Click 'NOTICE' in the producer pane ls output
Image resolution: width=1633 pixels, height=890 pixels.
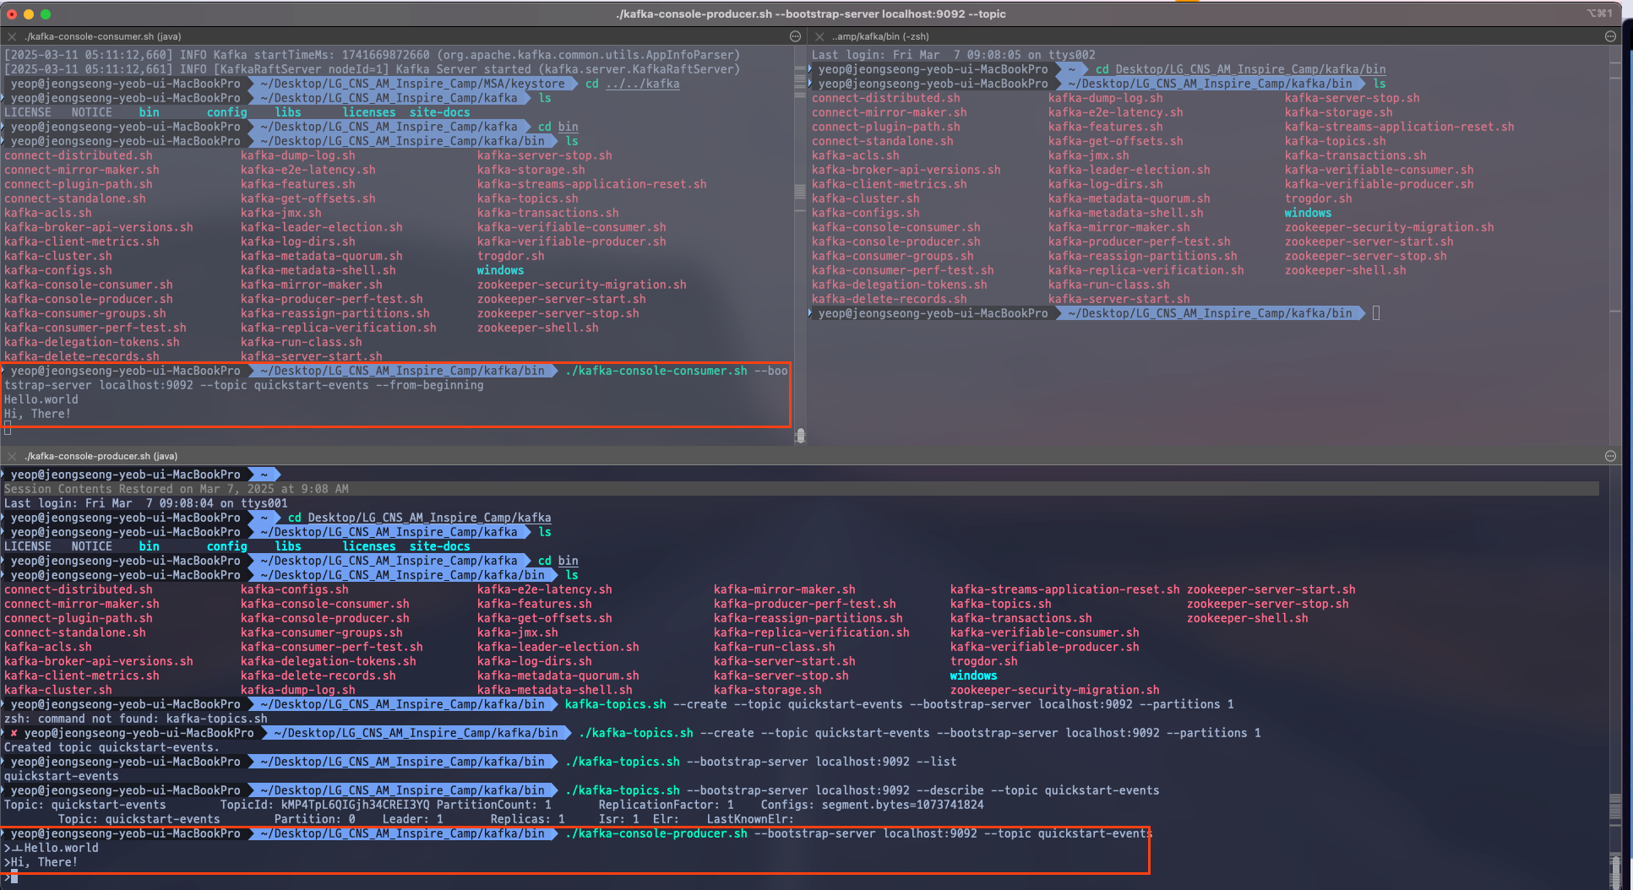pos(92,546)
